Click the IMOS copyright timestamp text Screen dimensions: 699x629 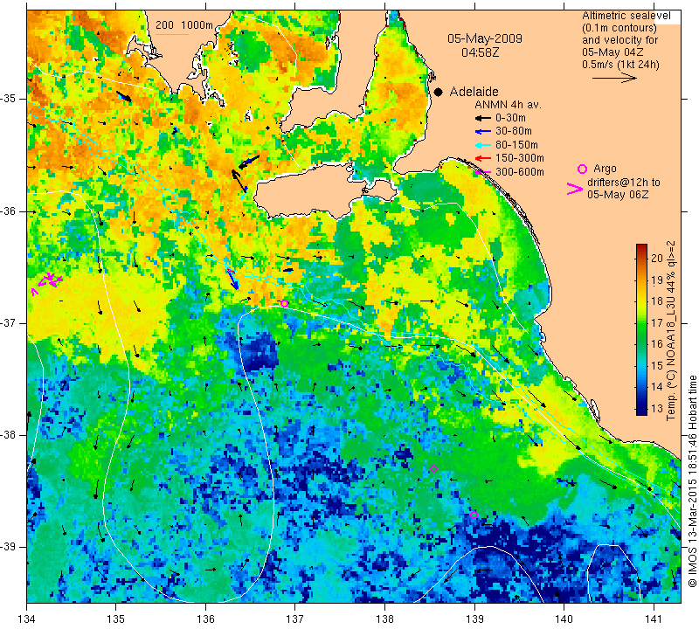click(692, 481)
